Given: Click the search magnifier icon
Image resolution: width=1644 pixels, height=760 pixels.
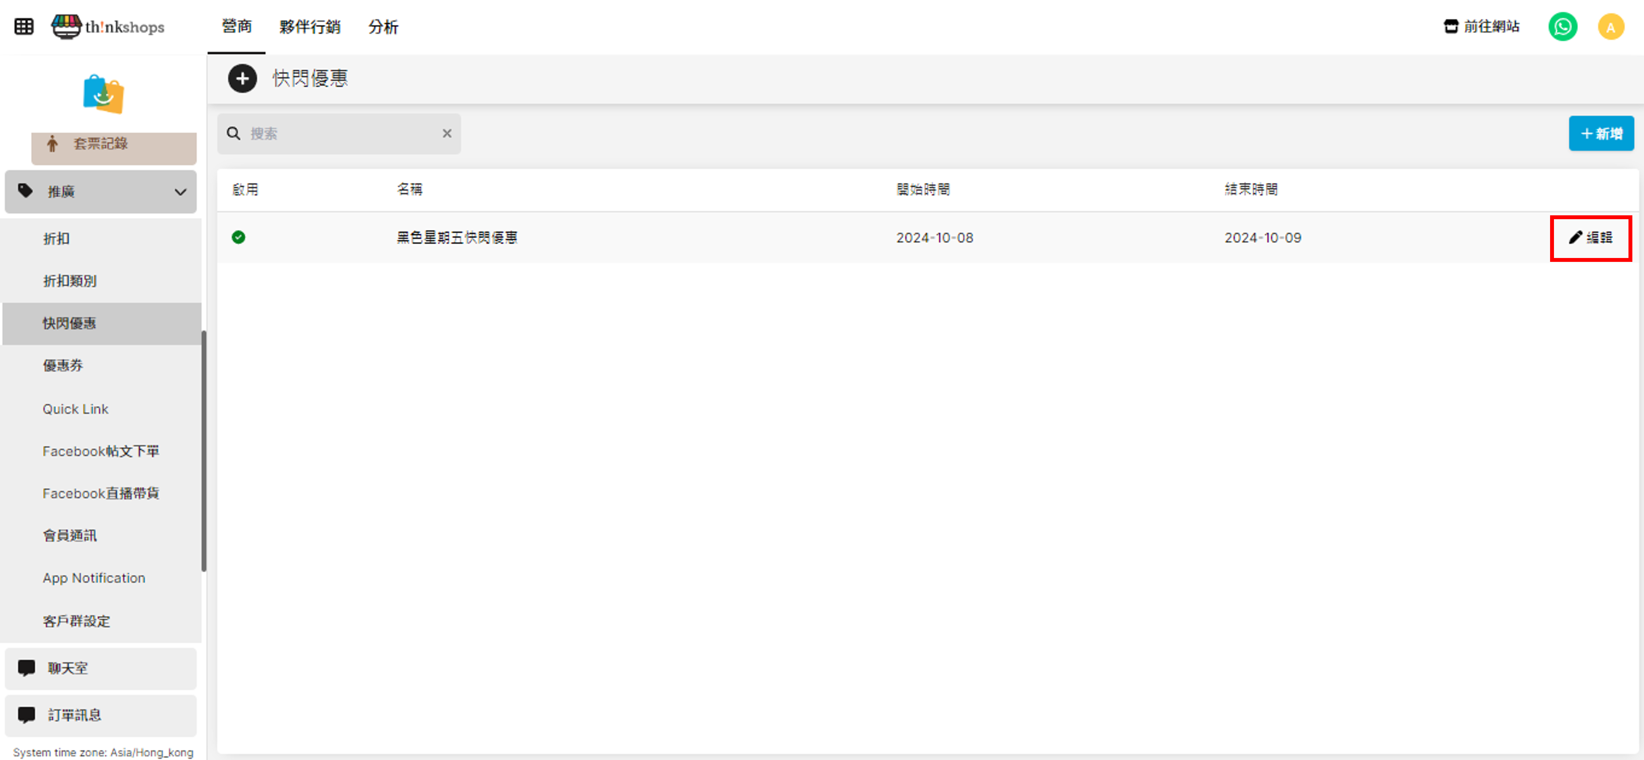Looking at the screenshot, I should [x=234, y=133].
